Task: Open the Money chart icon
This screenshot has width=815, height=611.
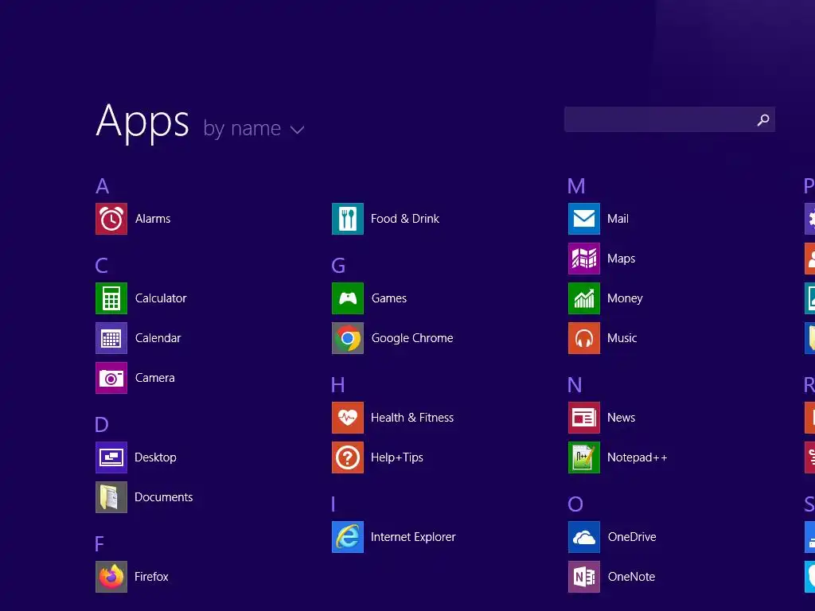Action: 584,298
